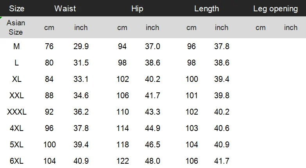The image size is (306, 168).
Task: Click the Leg opening column header
Action: click(x=276, y=9)
